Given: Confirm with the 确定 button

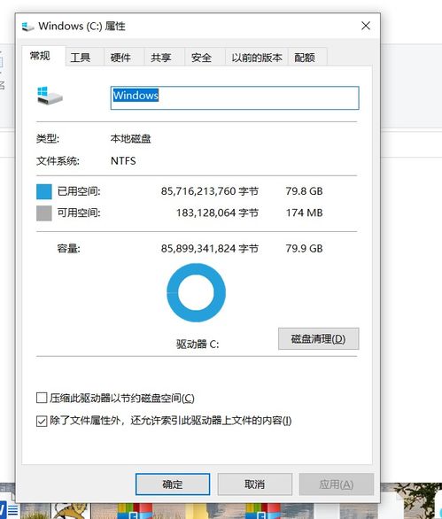Looking at the screenshot, I should coord(173,484).
